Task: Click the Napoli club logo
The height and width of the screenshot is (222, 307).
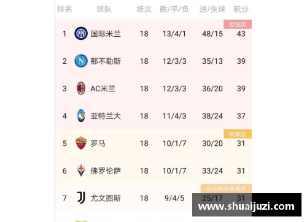Action: click(81, 61)
